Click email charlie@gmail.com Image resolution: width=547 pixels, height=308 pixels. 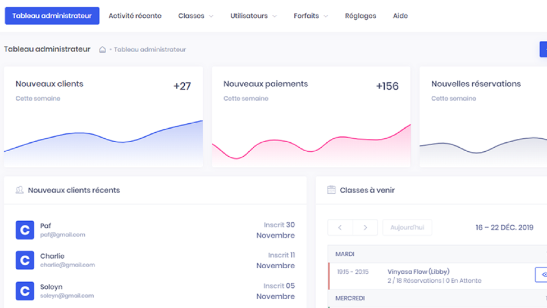tap(67, 265)
